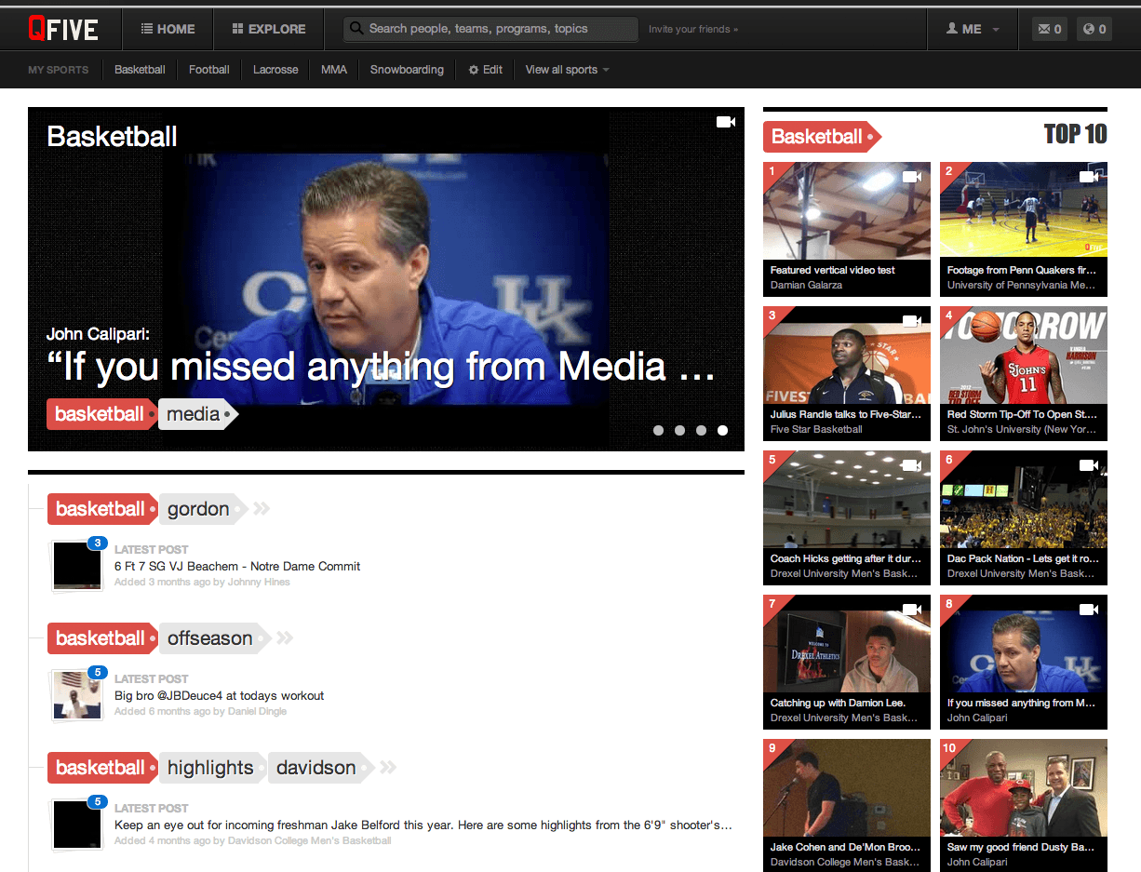Open the EXPLORE menu
1141x872 pixels.
pos(269,29)
